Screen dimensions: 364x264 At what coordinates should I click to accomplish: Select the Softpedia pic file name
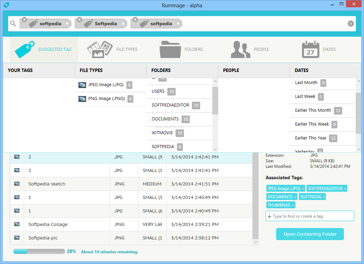pyautogui.click(x=43, y=238)
